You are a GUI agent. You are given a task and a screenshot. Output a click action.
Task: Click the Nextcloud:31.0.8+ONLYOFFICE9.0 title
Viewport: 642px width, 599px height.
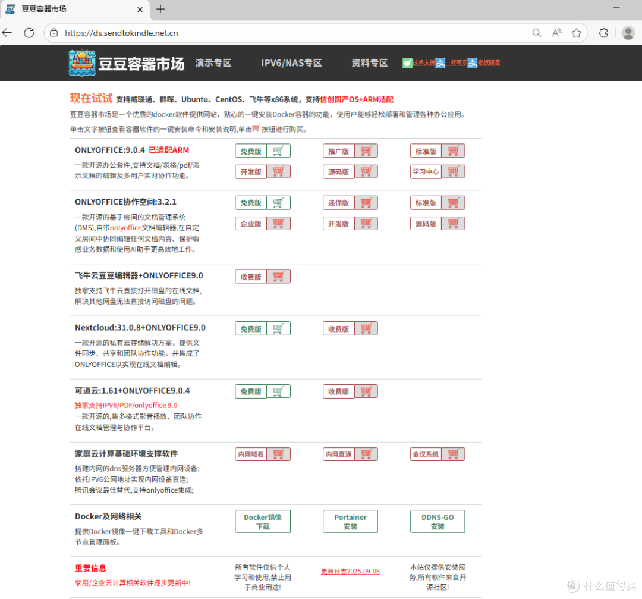click(x=140, y=328)
